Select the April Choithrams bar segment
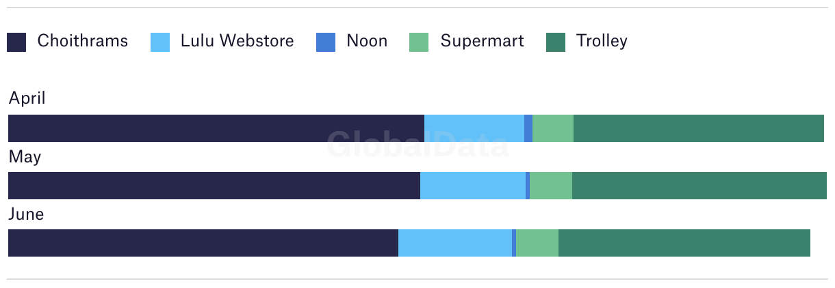Screen dimensions: 835x288 216,128
